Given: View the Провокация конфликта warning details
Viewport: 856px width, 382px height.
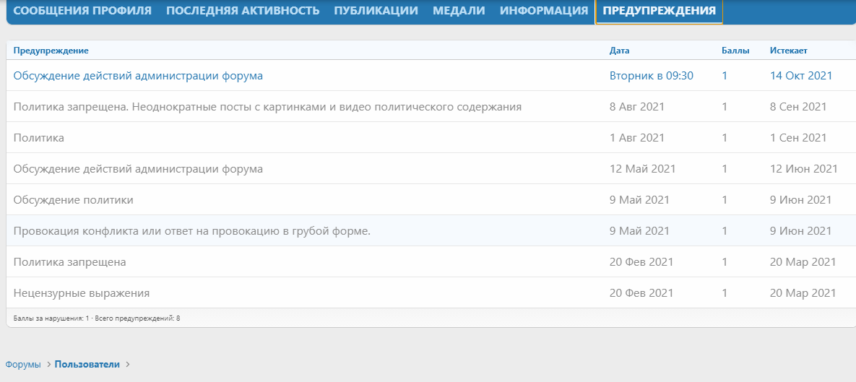Looking at the screenshot, I should tap(191, 231).
